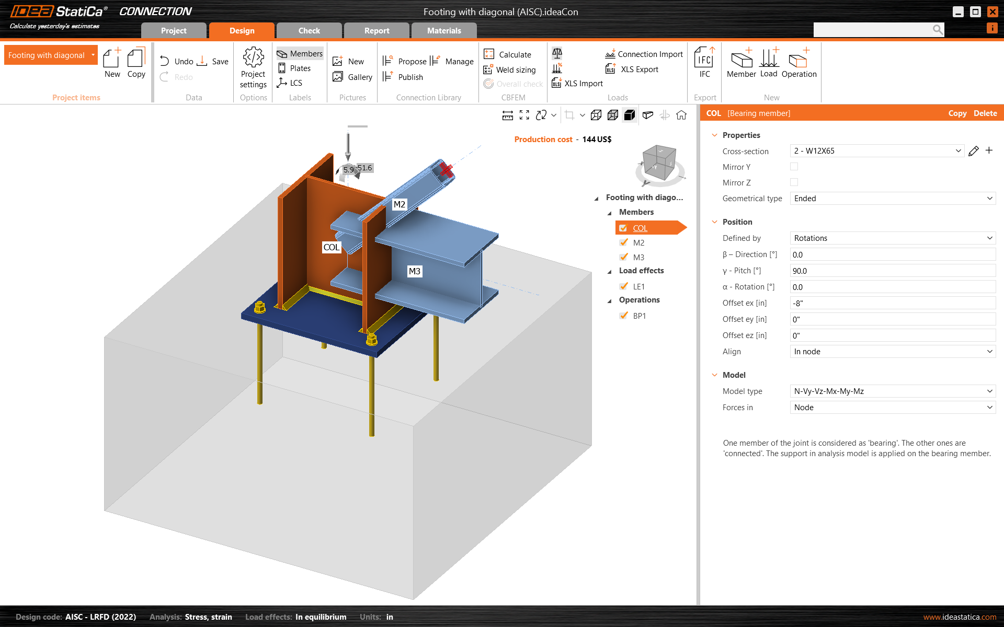This screenshot has height=627, width=1004.
Task: Open the Materials tab
Action: pyautogui.click(x=443, y=31)
